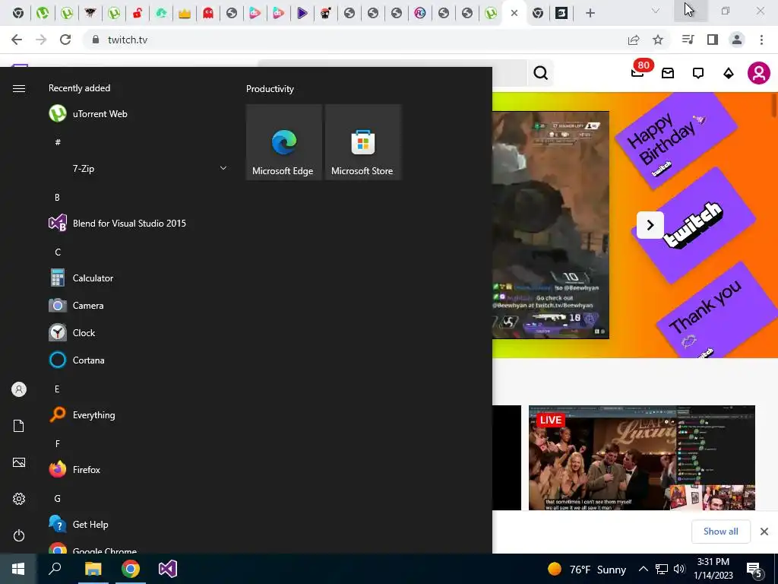Click the Twitch search magnifier button
The width and height of the screenshot is (778, 584).
pos(541,73)
